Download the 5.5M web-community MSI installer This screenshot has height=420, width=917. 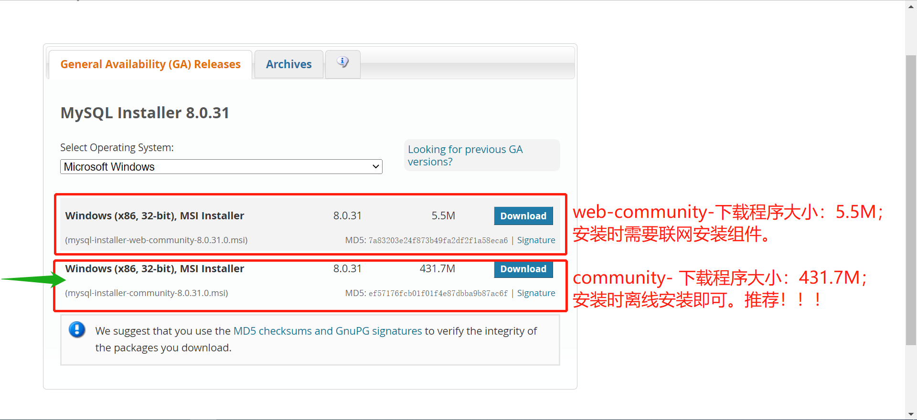pos(523,216)
